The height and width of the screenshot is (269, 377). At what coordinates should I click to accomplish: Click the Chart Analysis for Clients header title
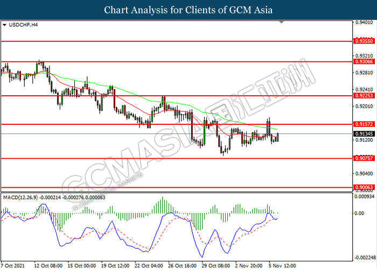click(188, 10)
